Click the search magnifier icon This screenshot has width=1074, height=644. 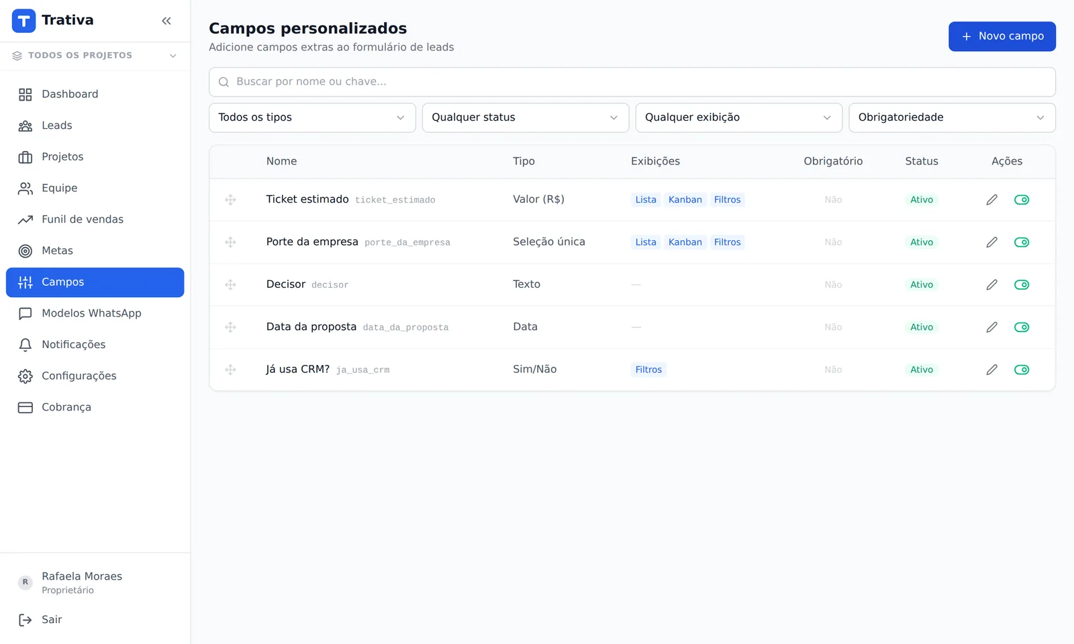pos(224,82)
